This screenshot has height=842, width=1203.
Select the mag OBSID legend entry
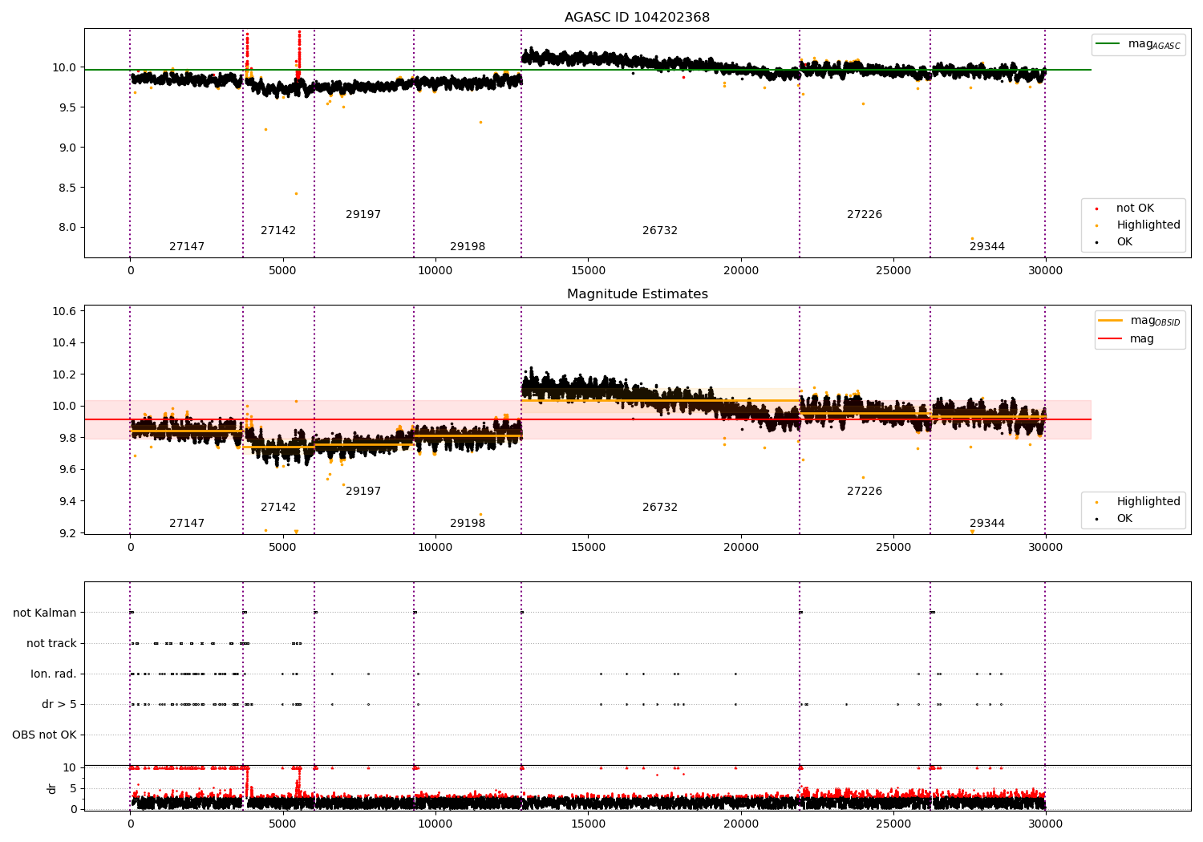(x=1140, y=321)
